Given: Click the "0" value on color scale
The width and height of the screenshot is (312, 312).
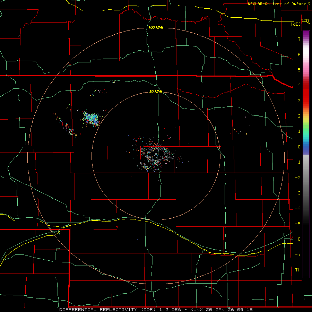Looking at the screenshot, I should (299, 147).
